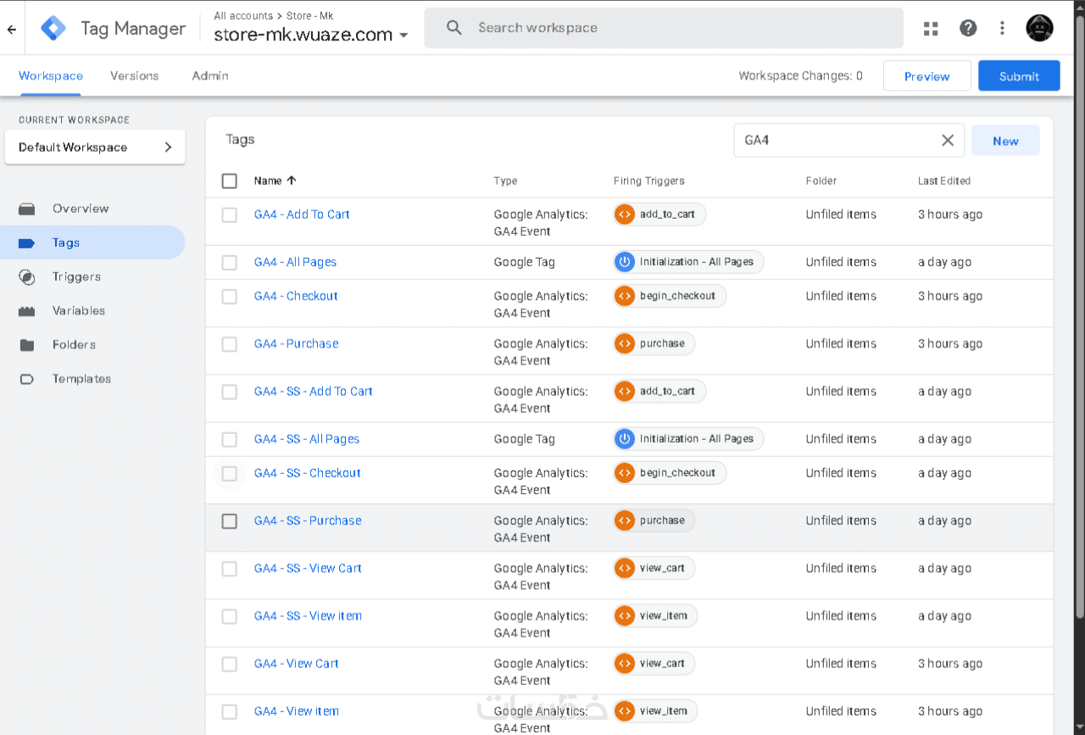The image size is (1085, 735).
Task: Click Initialization trigger chip for GA4 - SS - All Pages
Action: 688,438
